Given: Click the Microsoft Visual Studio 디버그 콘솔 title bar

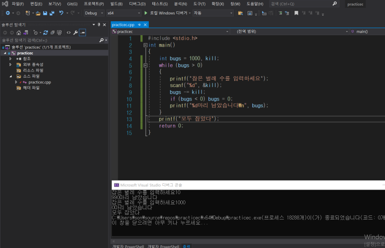Looking at the screenshot, I should point(248,185).
